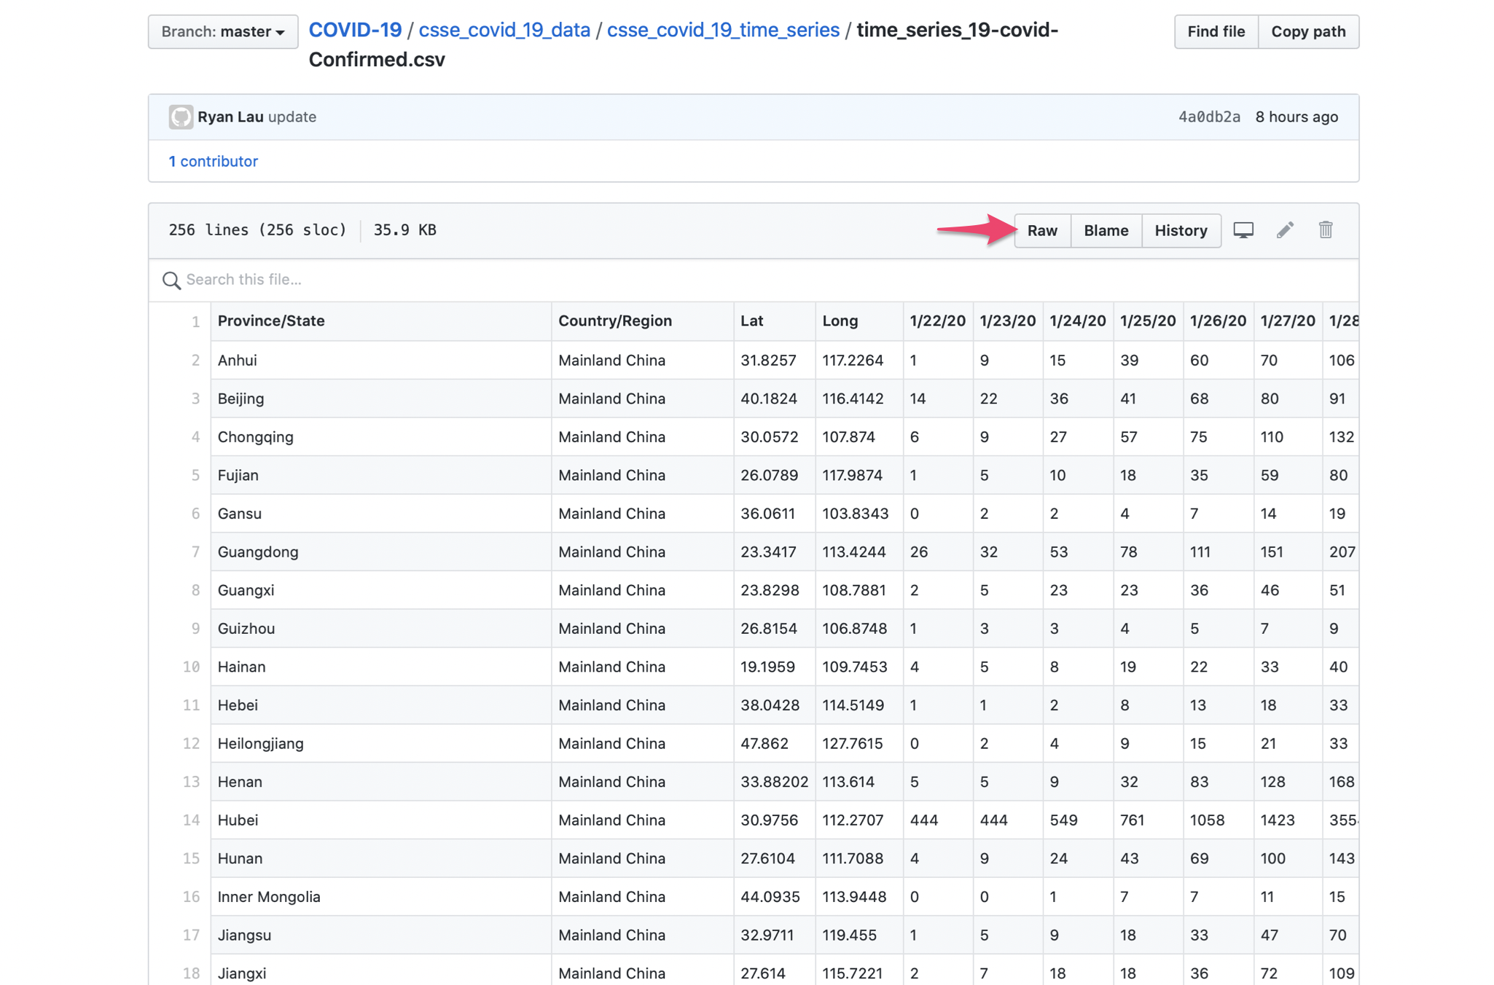This screenshot has width=1494, height=985.
Task: Open the 1 contributor link
Action: pos(213,161)
